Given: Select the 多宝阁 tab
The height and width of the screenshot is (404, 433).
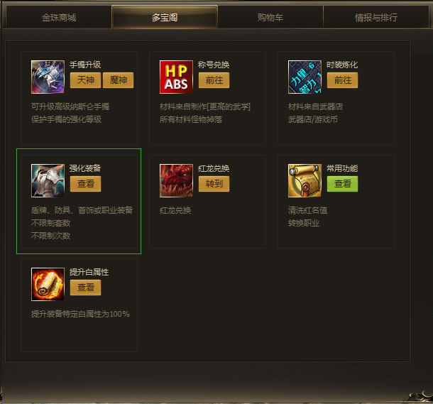Looking at the screenshot, I should click(x=165, y=17).
